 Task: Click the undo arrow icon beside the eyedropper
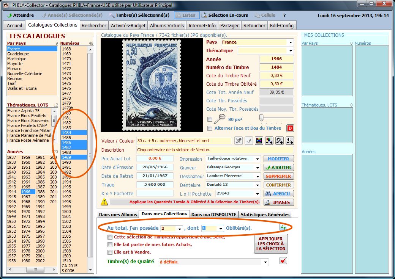(x=249, y=141)
